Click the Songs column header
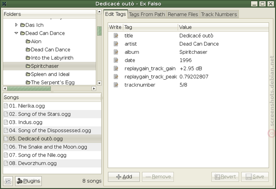Viewport: 276px width, 189px height. tap(52, 97)
